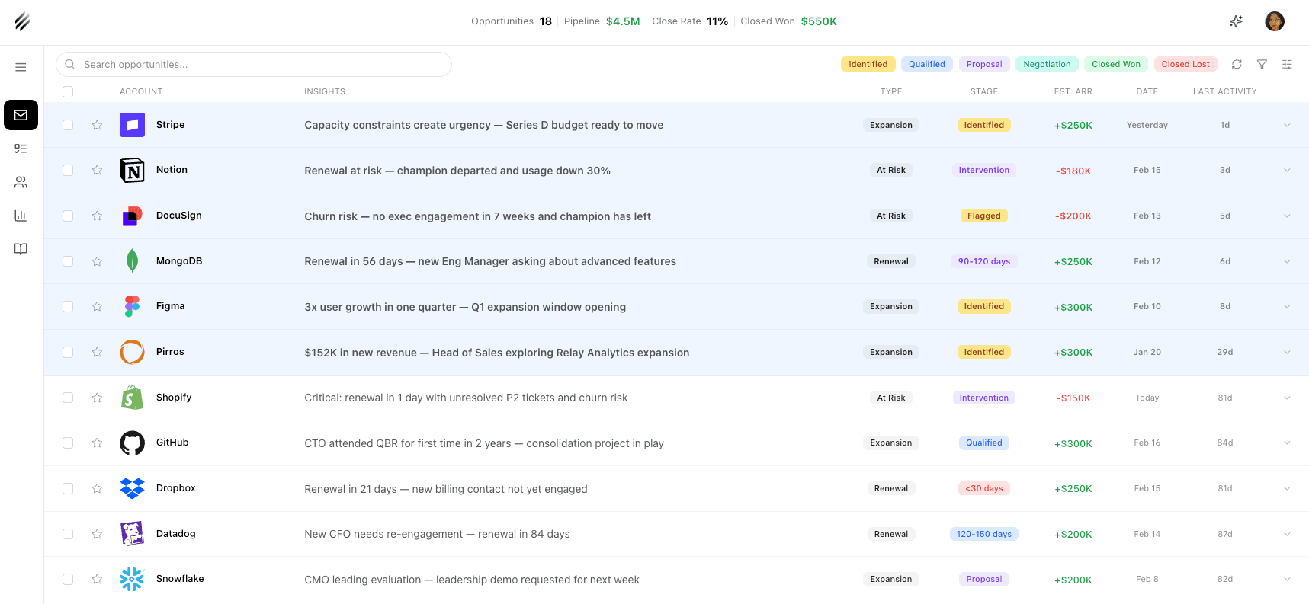Star the MongoDB opportunity
1309x604 pixels.
tap(97, 261)
